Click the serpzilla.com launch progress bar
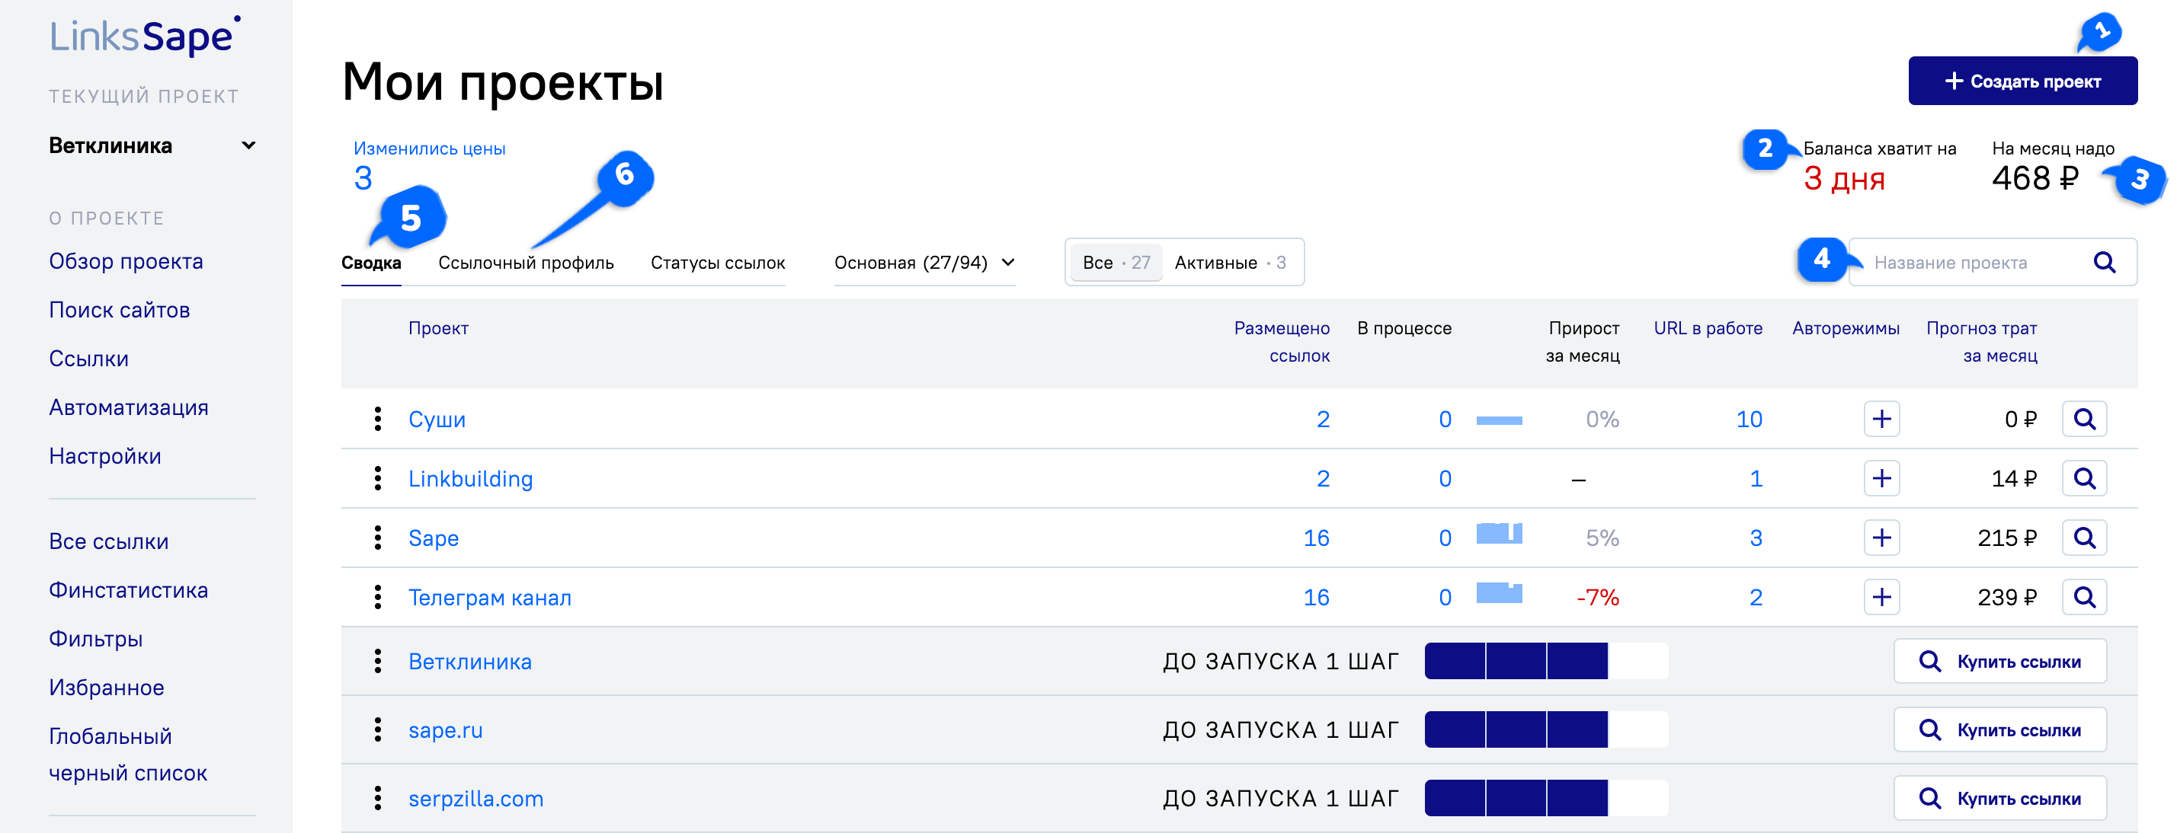The width and height of the screenshot is (2177, 833). pyautogui.click(x=1547, y=797)
